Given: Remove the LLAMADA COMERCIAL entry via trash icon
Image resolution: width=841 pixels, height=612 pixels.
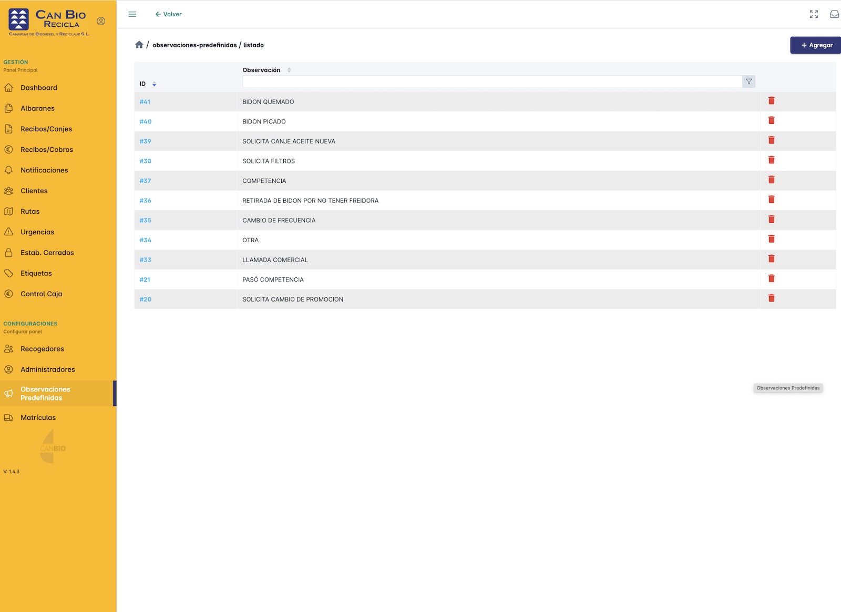Looking at the screenshot, I should click(x=771, y=259).
